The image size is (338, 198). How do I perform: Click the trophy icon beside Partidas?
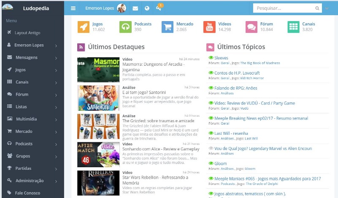pyautogui.click(x=9, y=168)
